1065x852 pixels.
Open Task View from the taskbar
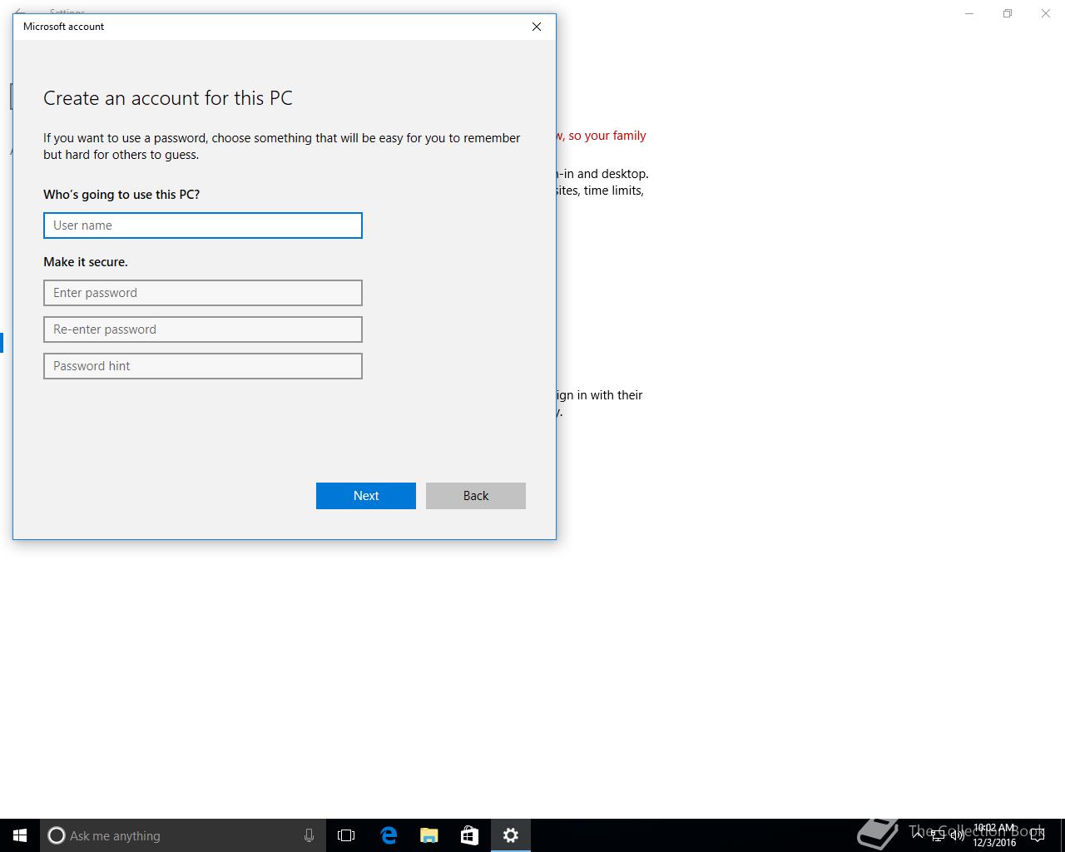[346, 835]
